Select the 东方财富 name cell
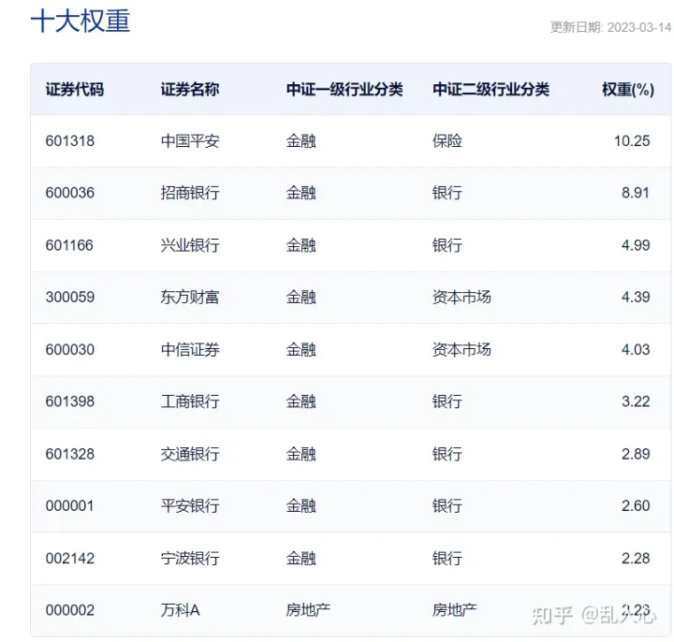 [190, 297]
